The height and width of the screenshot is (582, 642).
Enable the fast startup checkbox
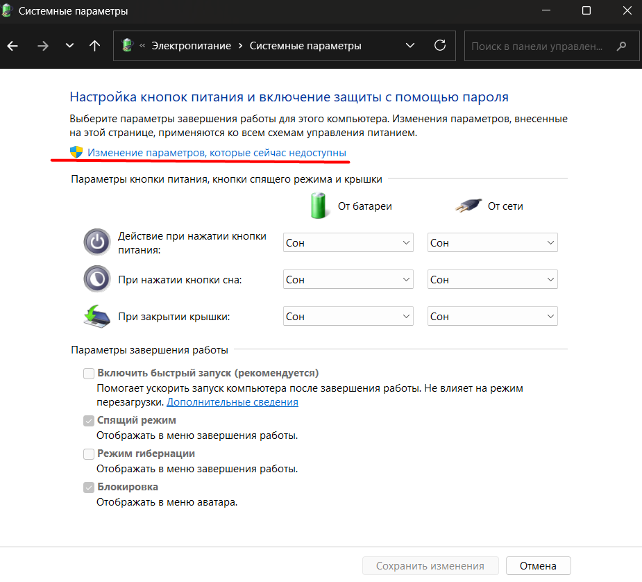click(x=89, y=373)
